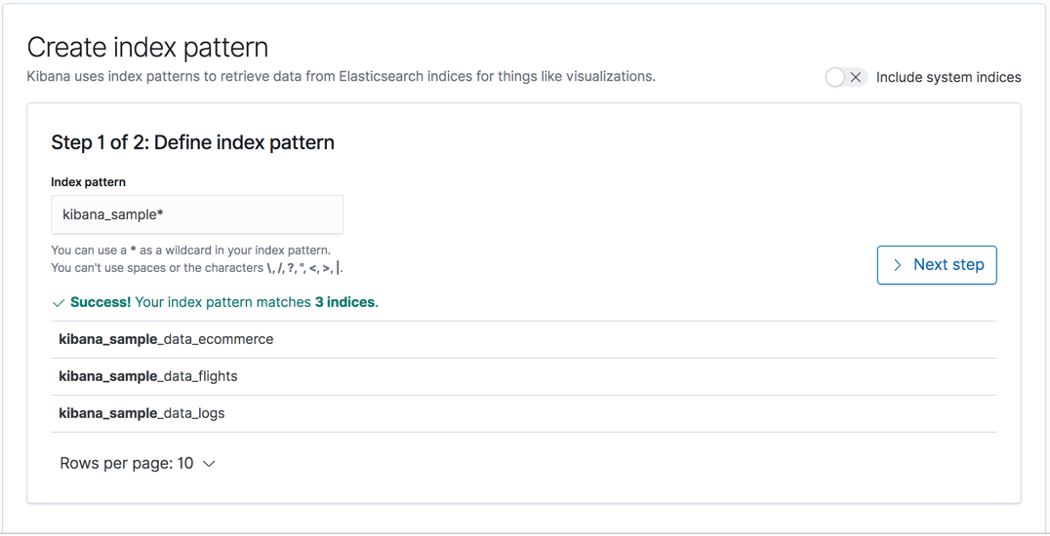The width and height of the screenshot is (1050, 536).
Task: Click the Kibana index patterns description text
Action: pos(341,76)
